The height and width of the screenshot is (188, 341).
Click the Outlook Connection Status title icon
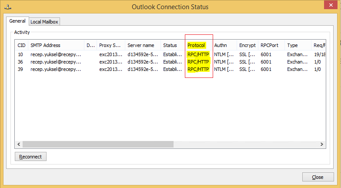tap(8, 7)
